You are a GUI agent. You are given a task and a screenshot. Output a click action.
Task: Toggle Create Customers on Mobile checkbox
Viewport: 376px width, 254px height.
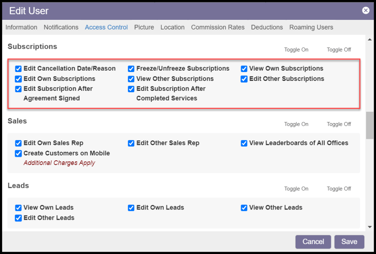pos(18,154)
